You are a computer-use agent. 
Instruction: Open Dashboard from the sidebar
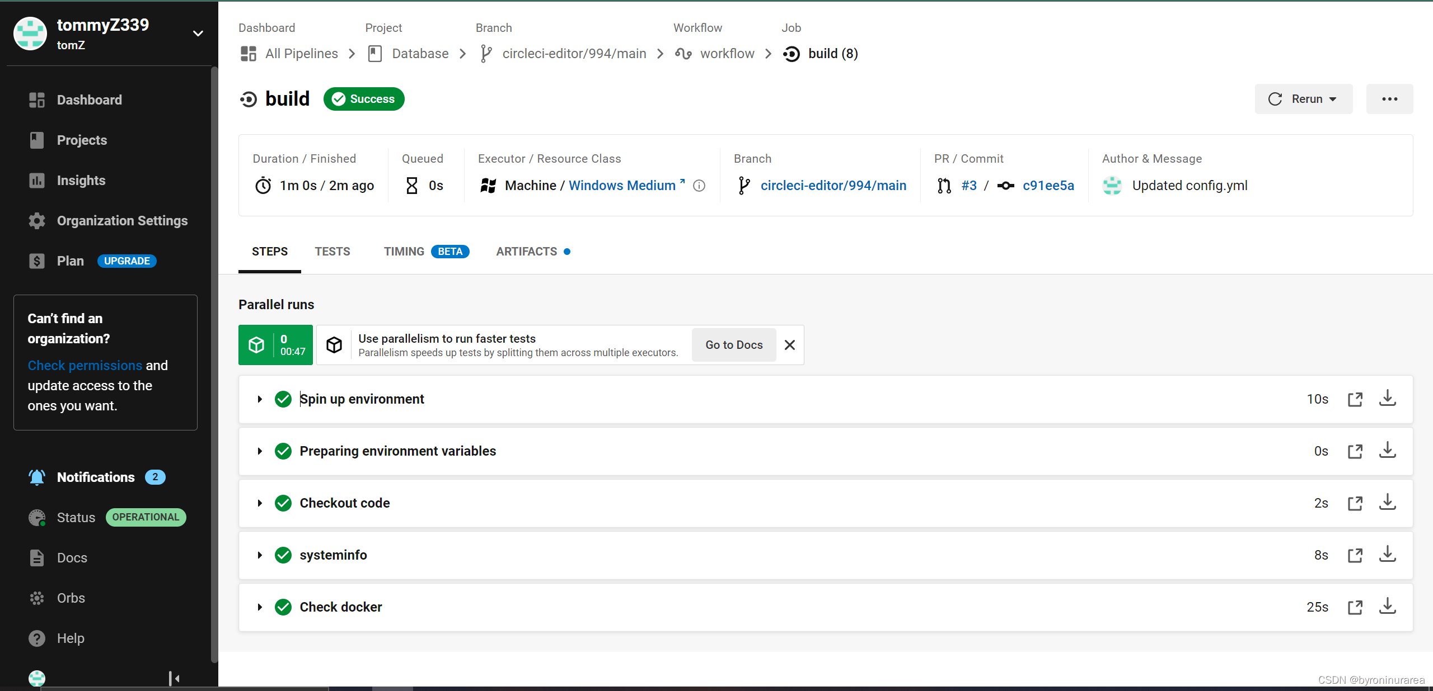tap(89, 100)
